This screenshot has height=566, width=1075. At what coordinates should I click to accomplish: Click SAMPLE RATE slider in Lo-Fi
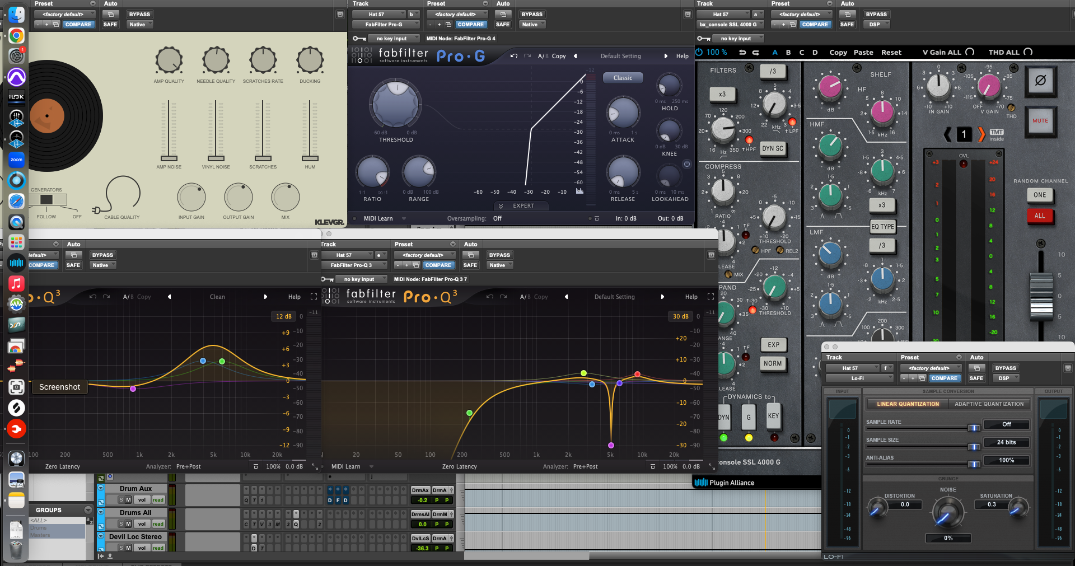[x=974, y=428]
